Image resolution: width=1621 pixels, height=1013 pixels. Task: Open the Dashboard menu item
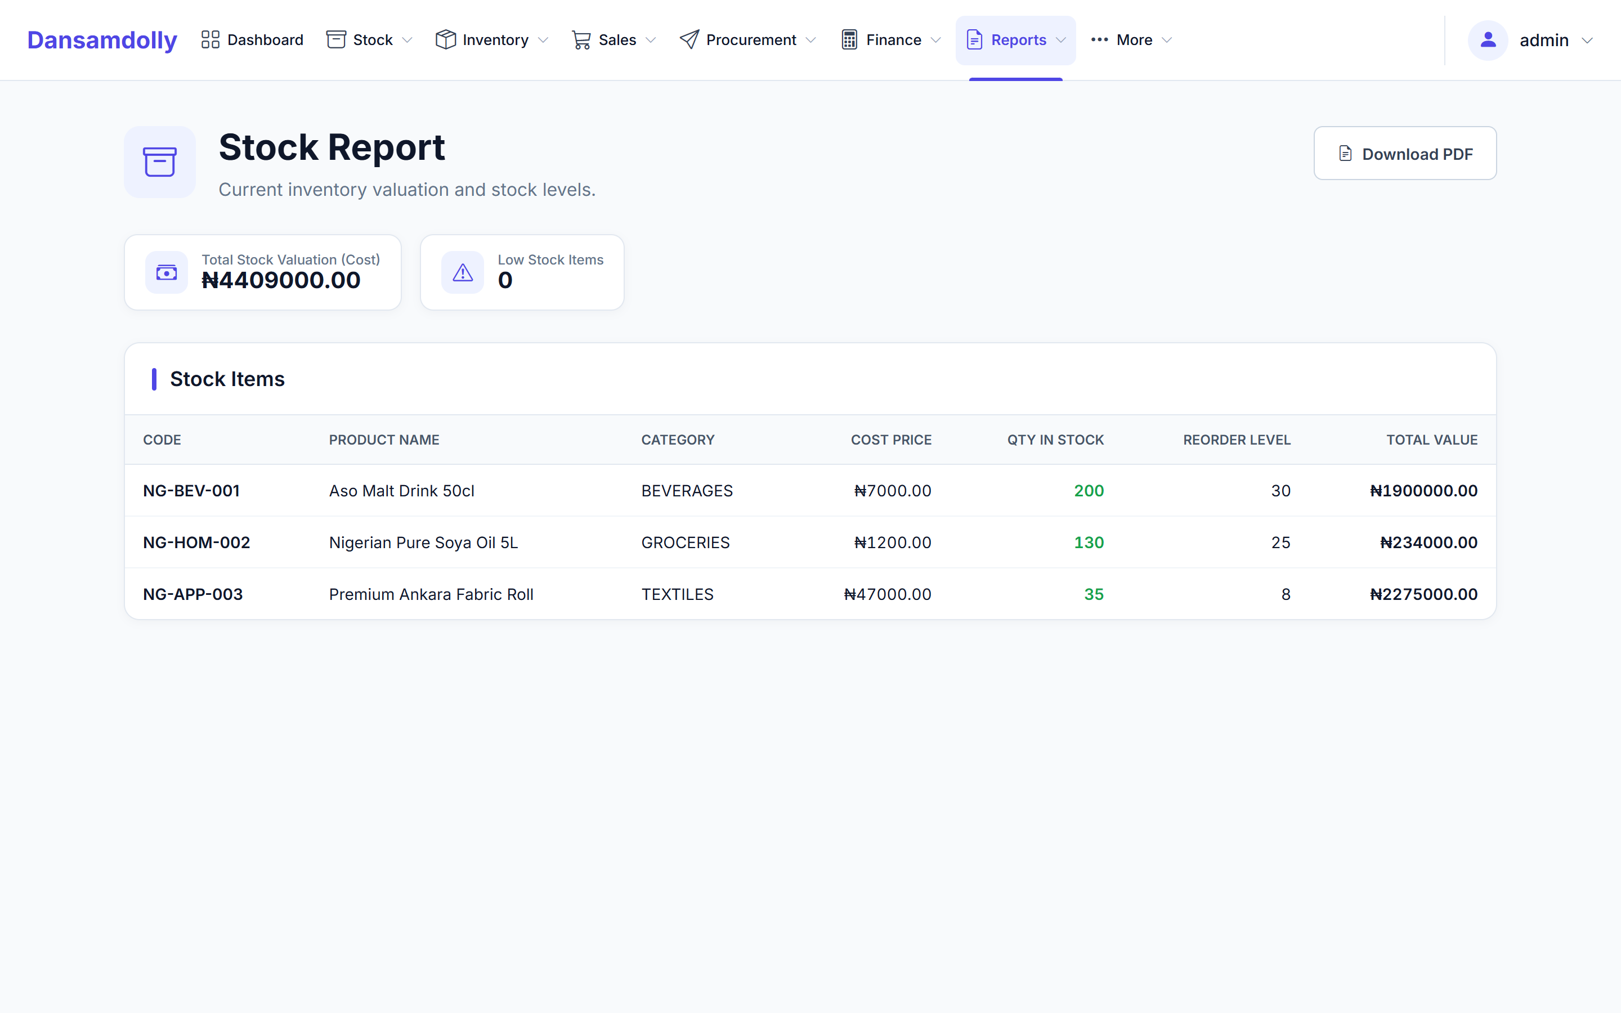252,39
